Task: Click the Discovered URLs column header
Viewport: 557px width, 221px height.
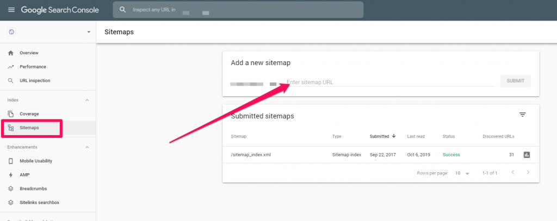Action: click(498, 136)
